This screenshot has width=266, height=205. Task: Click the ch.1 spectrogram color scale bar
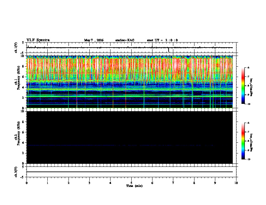tap(243, 86)
